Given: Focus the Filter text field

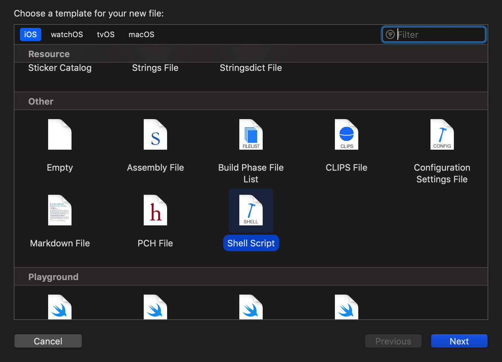Looking at the screenshot, I should [x=434, y=34].
